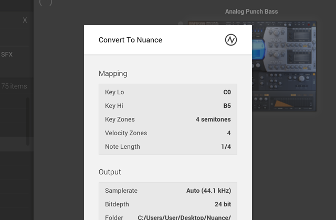Viewport: 336px width, 220px height.
Task: Click the Convert To Nuance dialog title
Action: (x=130, y=40)
